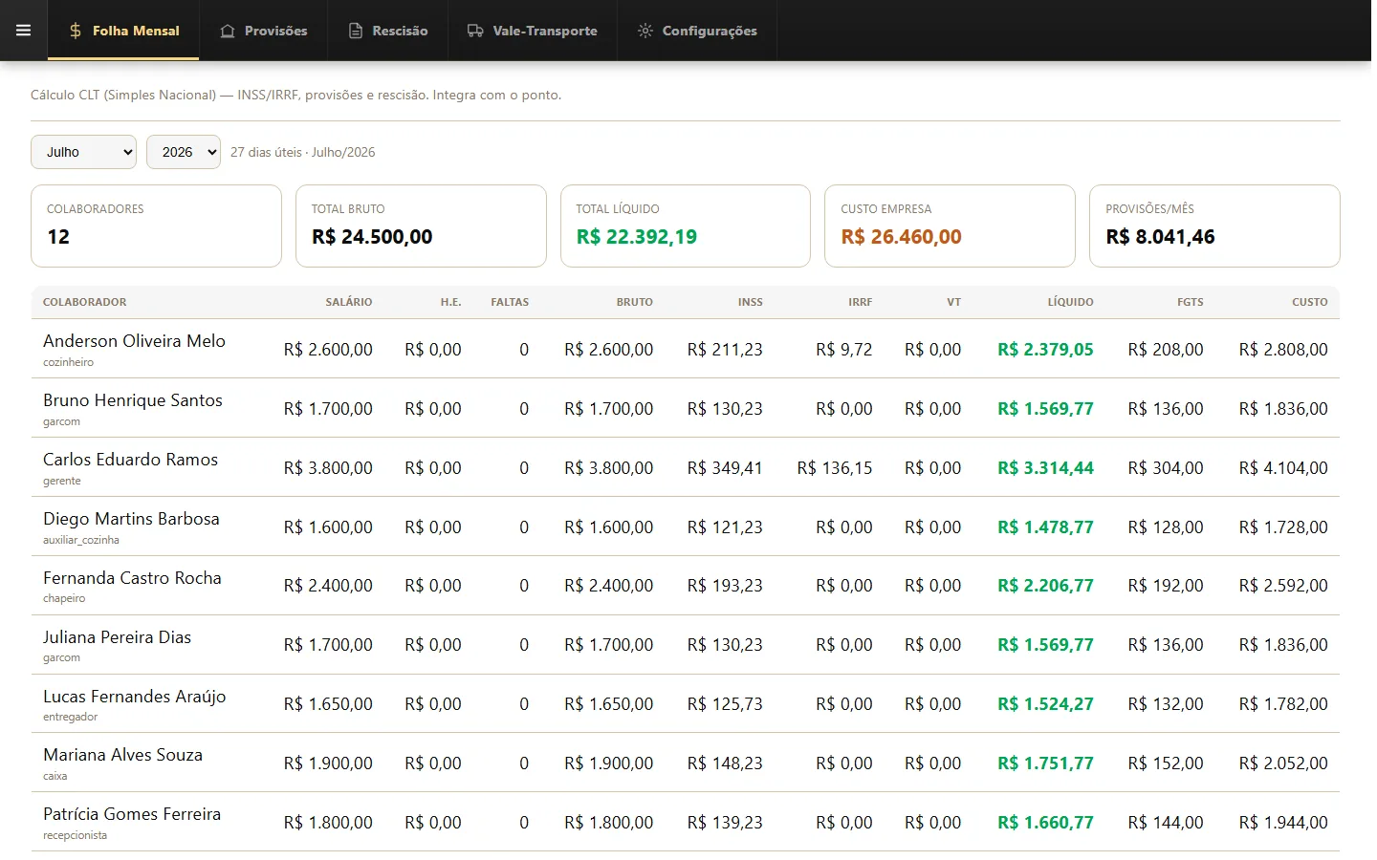Select Bruno Henrique's FGTS value R$ 136,00
Image resolution: width=1377 pixels, height=860 pixels.
click(1166, 409)
